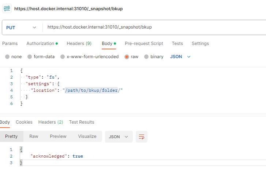This screenshot has height=181, width=266.
Task: Choose x-www-form-urlencoded body type
Action: click(x=89, y=57)
